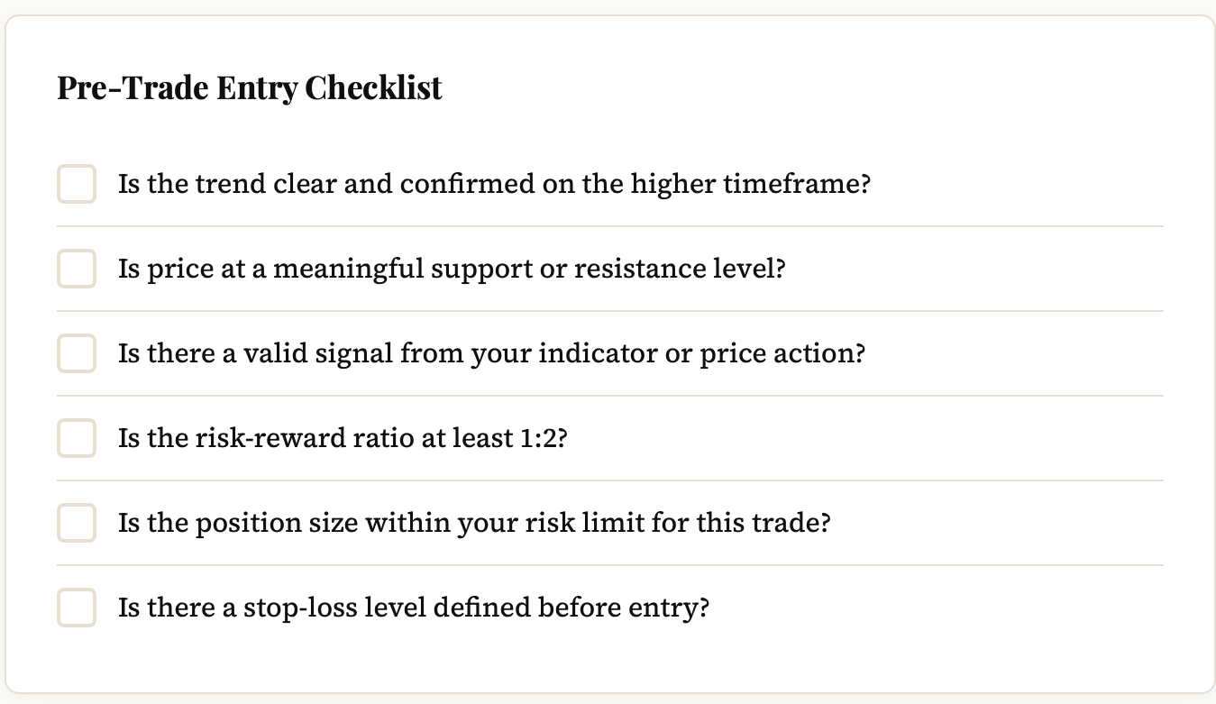
Task: Toggle the position size risk limit checkbox
Action: (x=77, y=523)
